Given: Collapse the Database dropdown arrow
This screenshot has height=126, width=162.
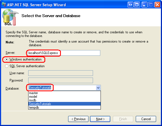Looking at the screenshot, I should 98,88.
